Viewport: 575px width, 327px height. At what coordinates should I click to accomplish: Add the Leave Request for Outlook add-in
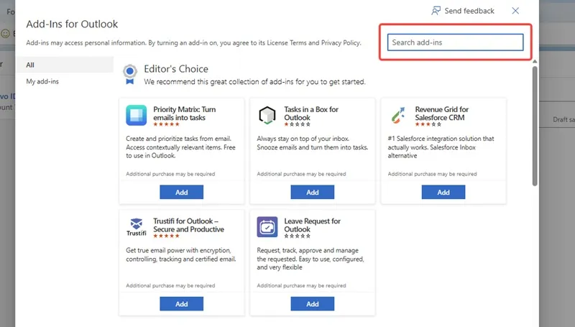tap(313, 304)
